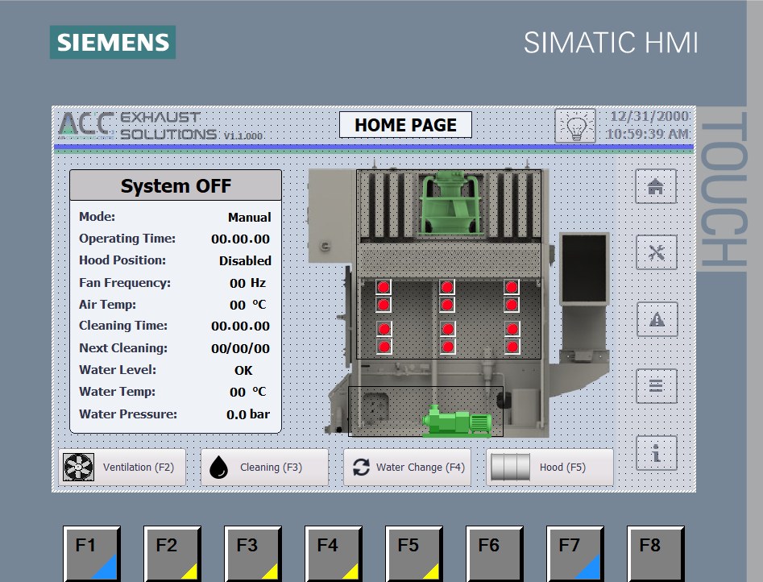This screenshot has width=763, height=582.
Task: Open maintenance with the wrench and screwdriver icon
Action: pos(657,252)
